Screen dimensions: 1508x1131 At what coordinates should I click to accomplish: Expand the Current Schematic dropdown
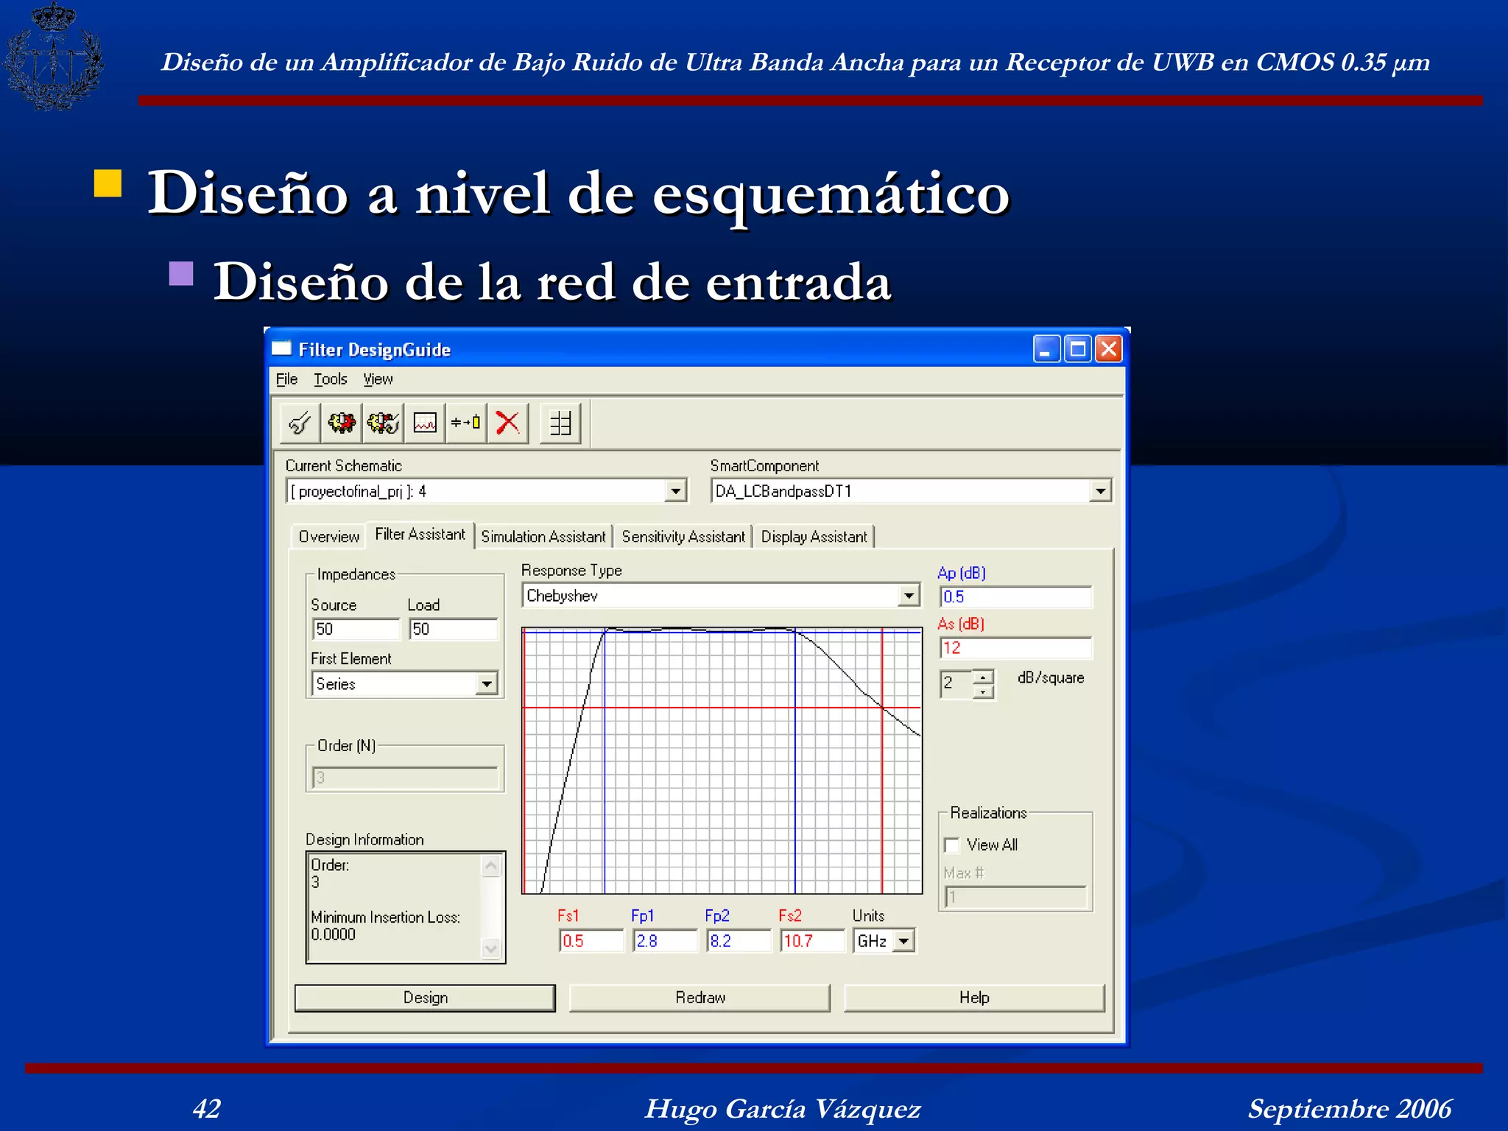[x=675, y=491]
